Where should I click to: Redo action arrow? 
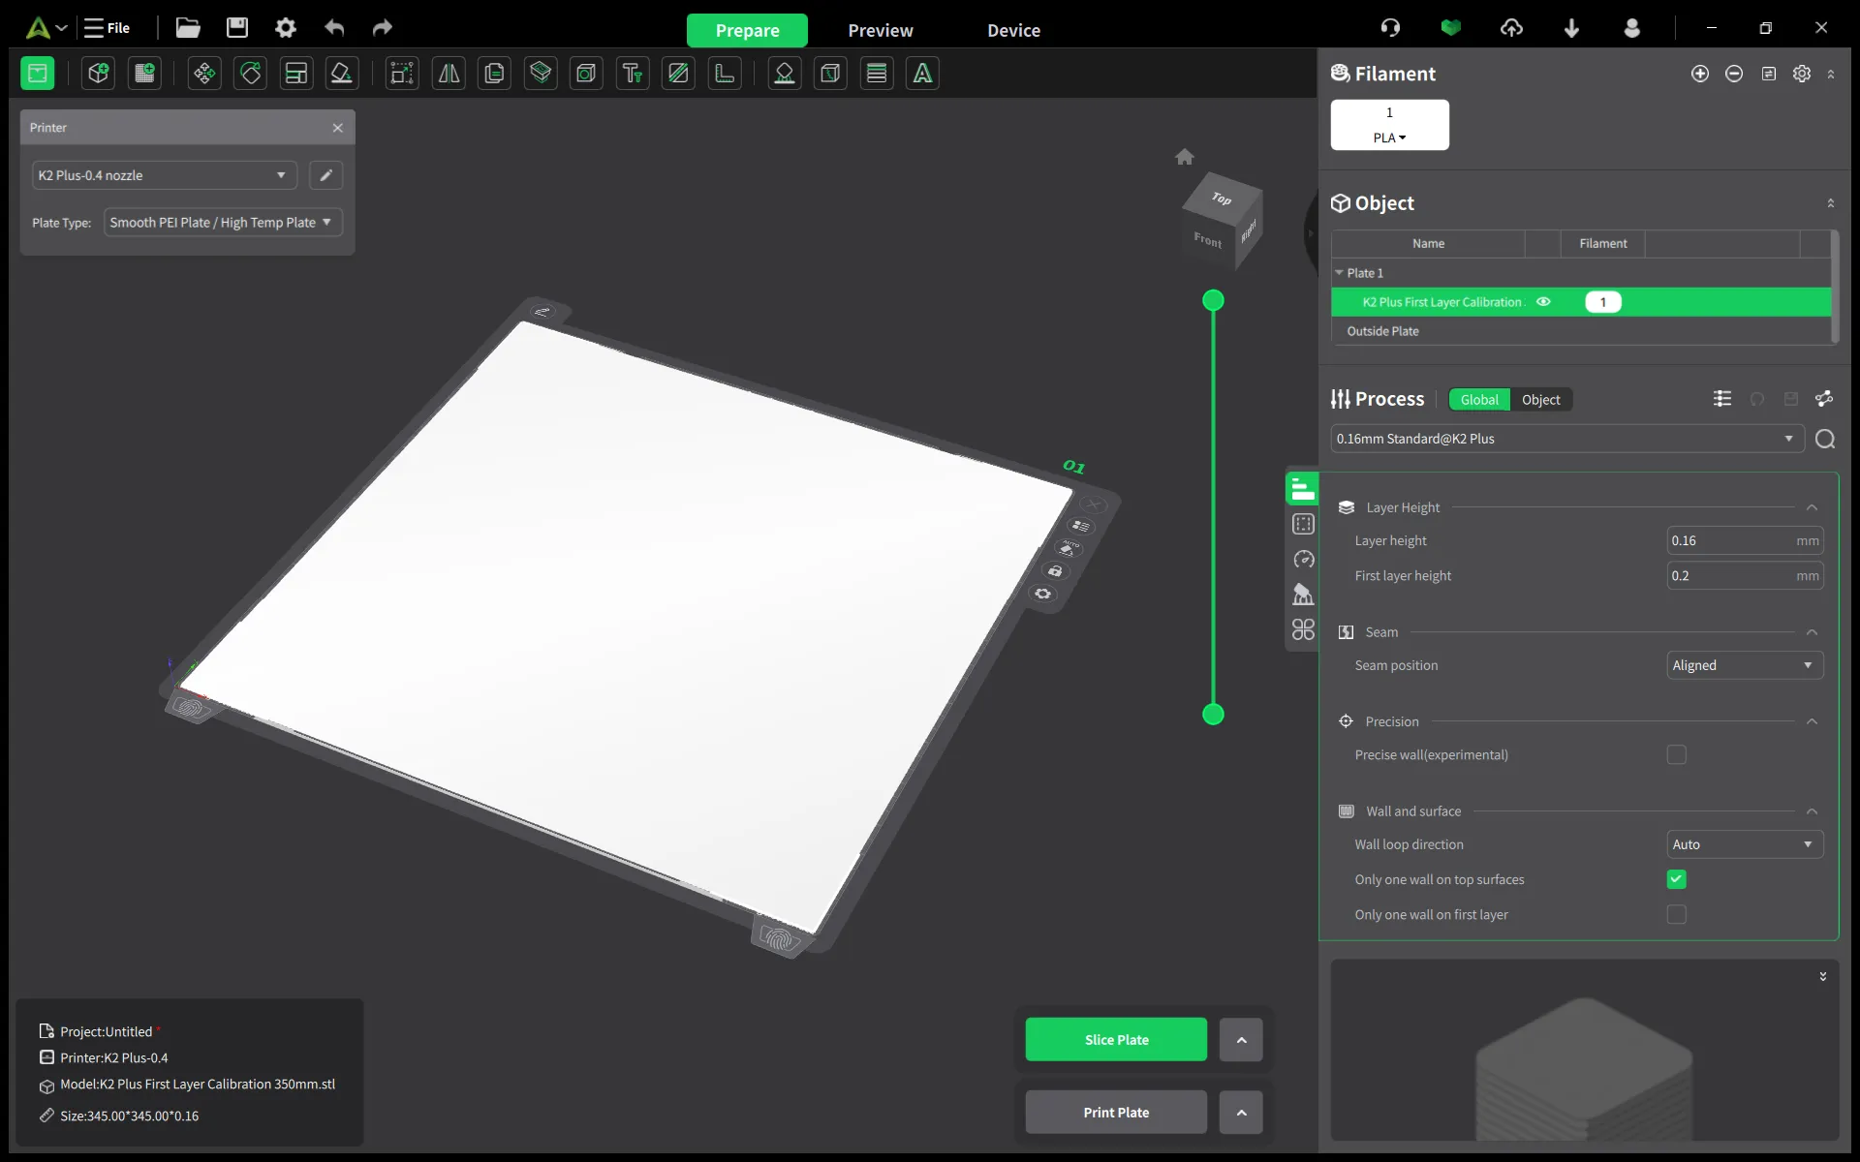click(383, 28)
